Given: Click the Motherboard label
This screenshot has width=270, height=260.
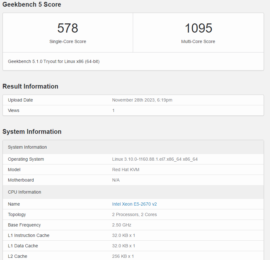Looking at the screenshot, I should pyautogui.click(x=21, y=180).
